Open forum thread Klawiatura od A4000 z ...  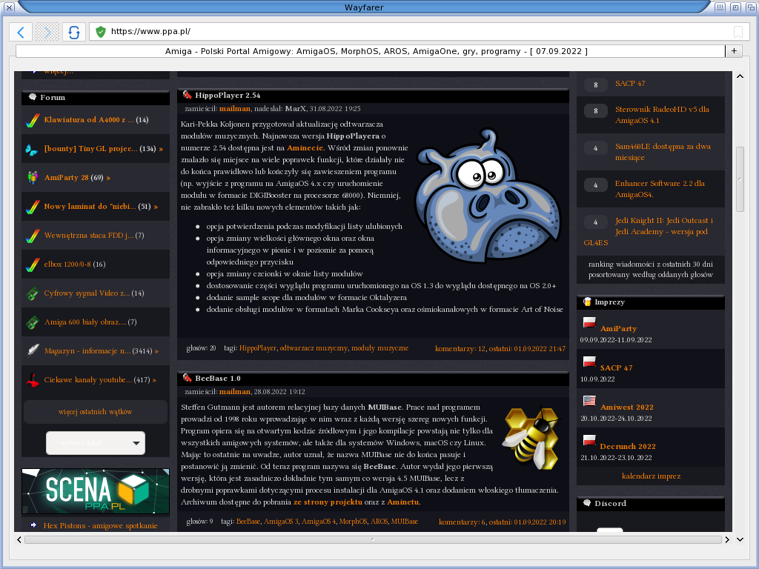point(89,119)
